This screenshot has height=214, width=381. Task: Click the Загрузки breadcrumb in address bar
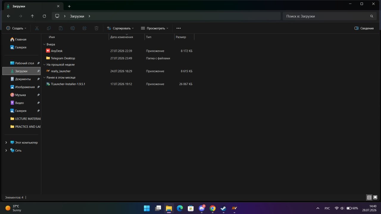point(77,16)
